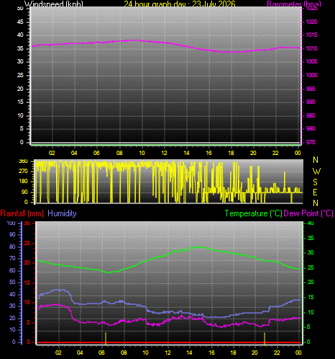Select the "Windspeed (kph)" axis heading
This screenshot has width=335, height=359.
[54, 4]
